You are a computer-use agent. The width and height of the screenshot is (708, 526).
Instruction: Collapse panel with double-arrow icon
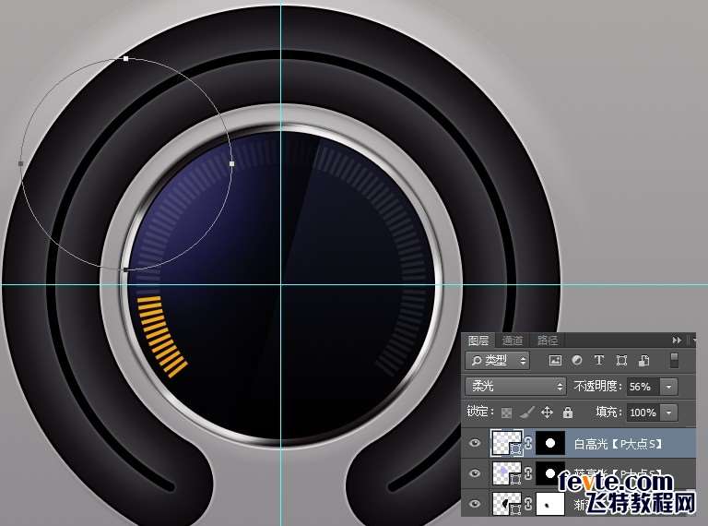(x=677, y=340)
